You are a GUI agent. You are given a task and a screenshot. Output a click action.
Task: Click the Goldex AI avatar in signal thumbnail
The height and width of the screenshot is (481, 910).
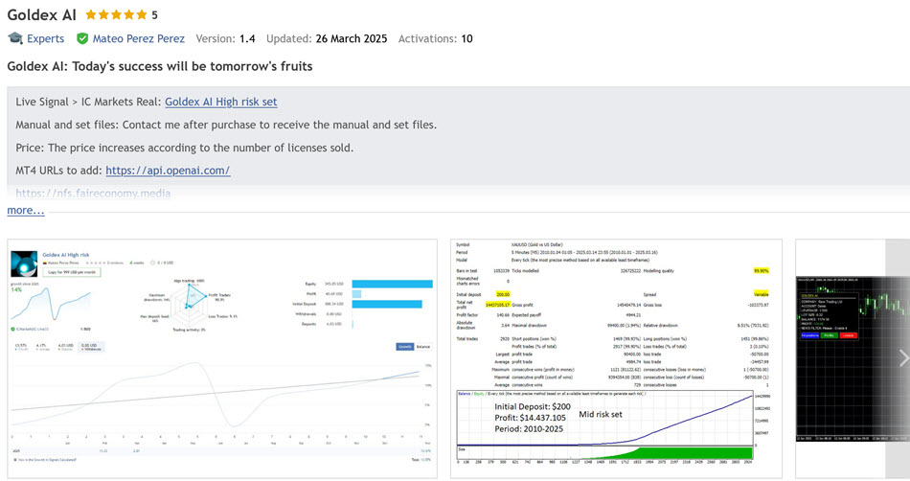click(x=24, y=263)
